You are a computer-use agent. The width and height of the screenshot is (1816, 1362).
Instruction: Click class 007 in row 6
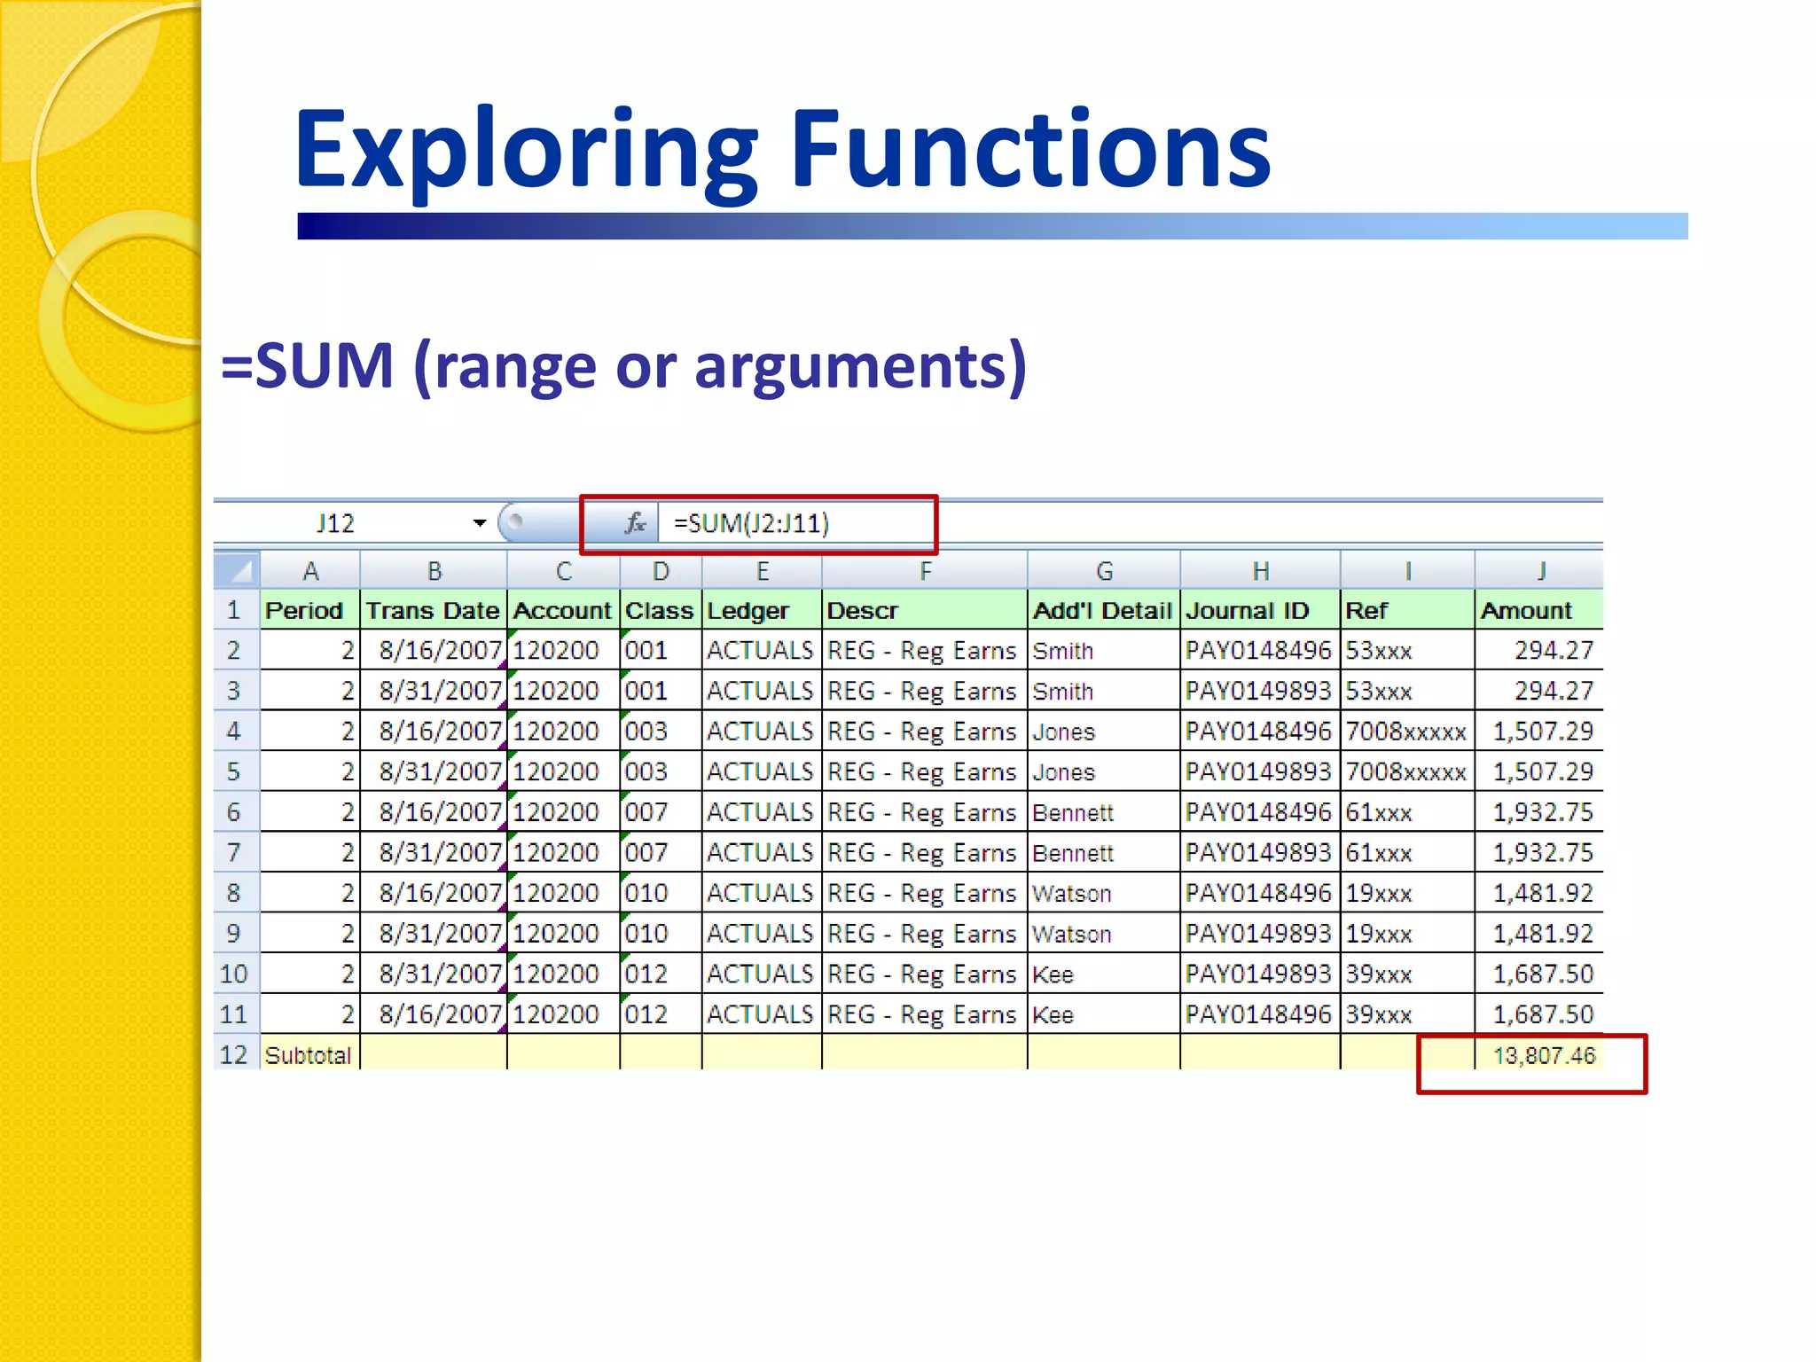661,812
